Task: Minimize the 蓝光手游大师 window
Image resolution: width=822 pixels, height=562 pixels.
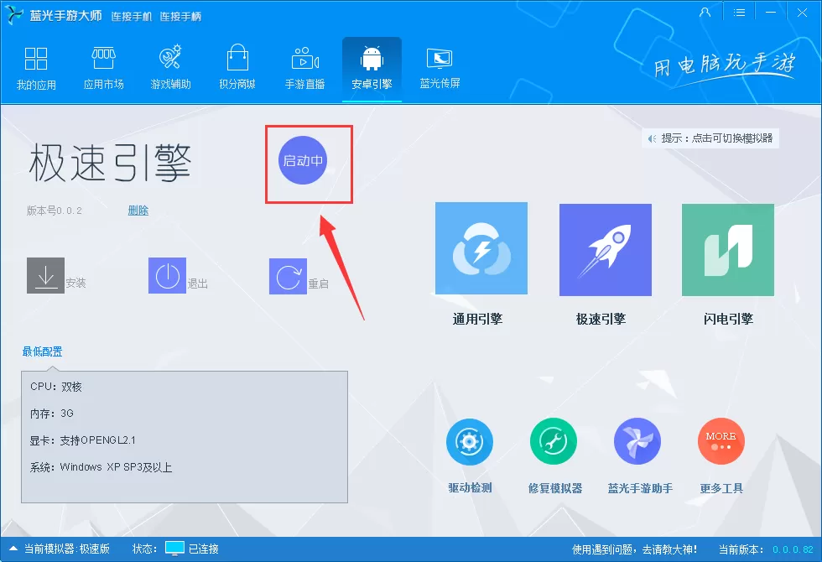Action: 771,13
